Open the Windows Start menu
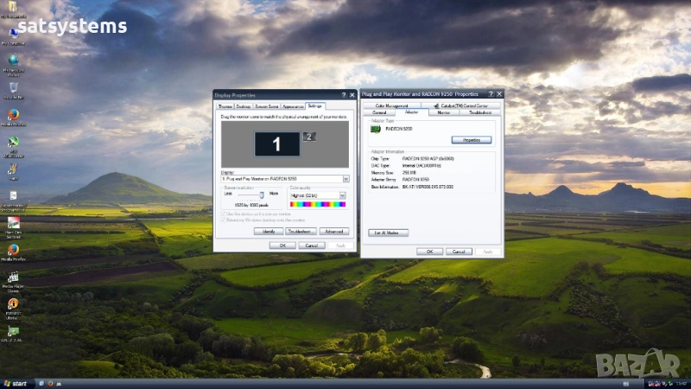Image resolution: width=691 pixels, height=389 pixels. click(x=15, y=383)
